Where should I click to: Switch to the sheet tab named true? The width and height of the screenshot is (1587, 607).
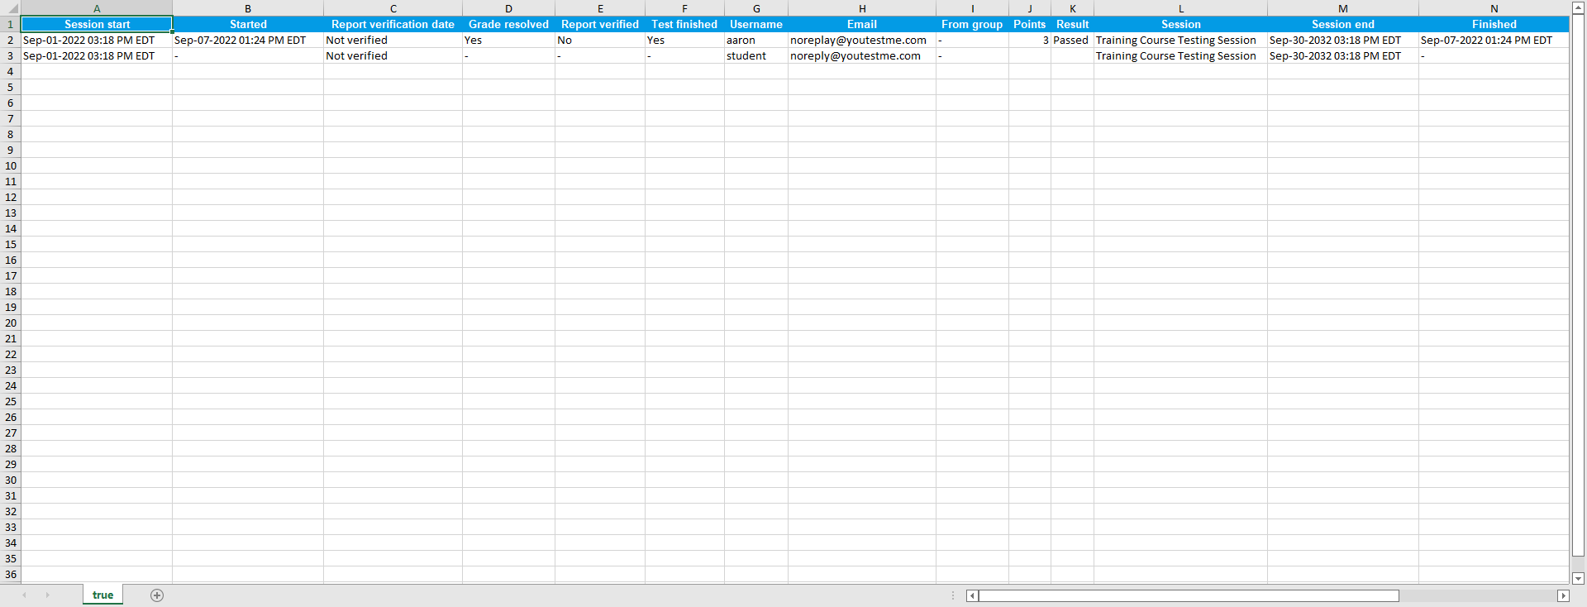pos(103,595)
